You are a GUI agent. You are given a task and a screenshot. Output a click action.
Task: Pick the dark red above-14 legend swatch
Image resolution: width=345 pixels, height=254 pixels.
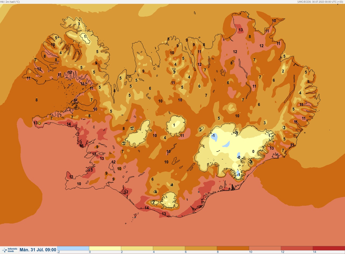pos(329,248)
